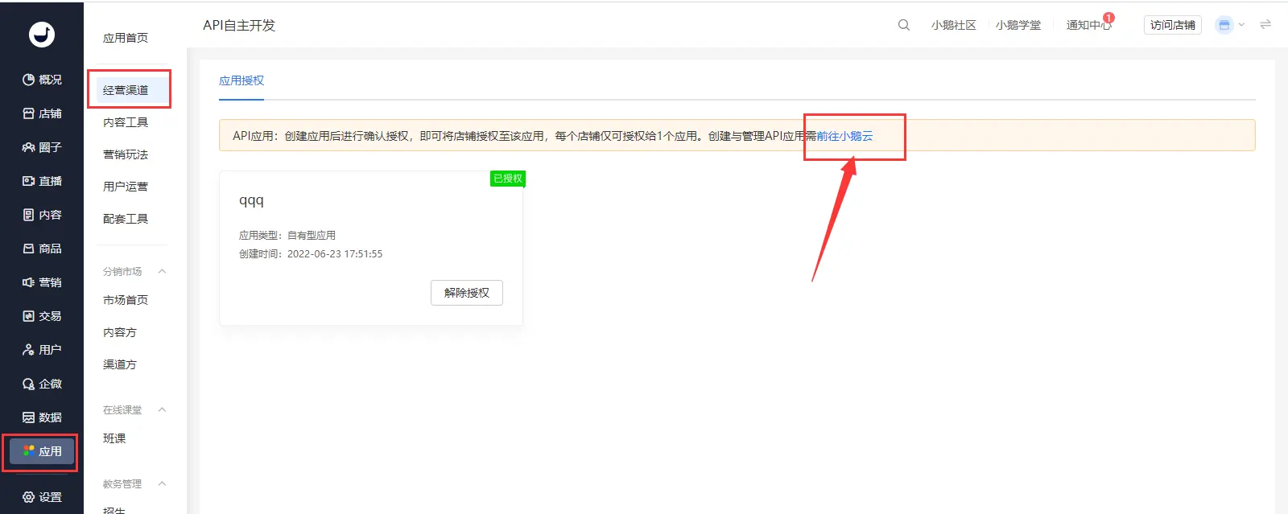This screenshot has width=1288, height=514.
Task: Open the store avatar dropdown
Action: pyautogui.click(x=1230, y=25)
